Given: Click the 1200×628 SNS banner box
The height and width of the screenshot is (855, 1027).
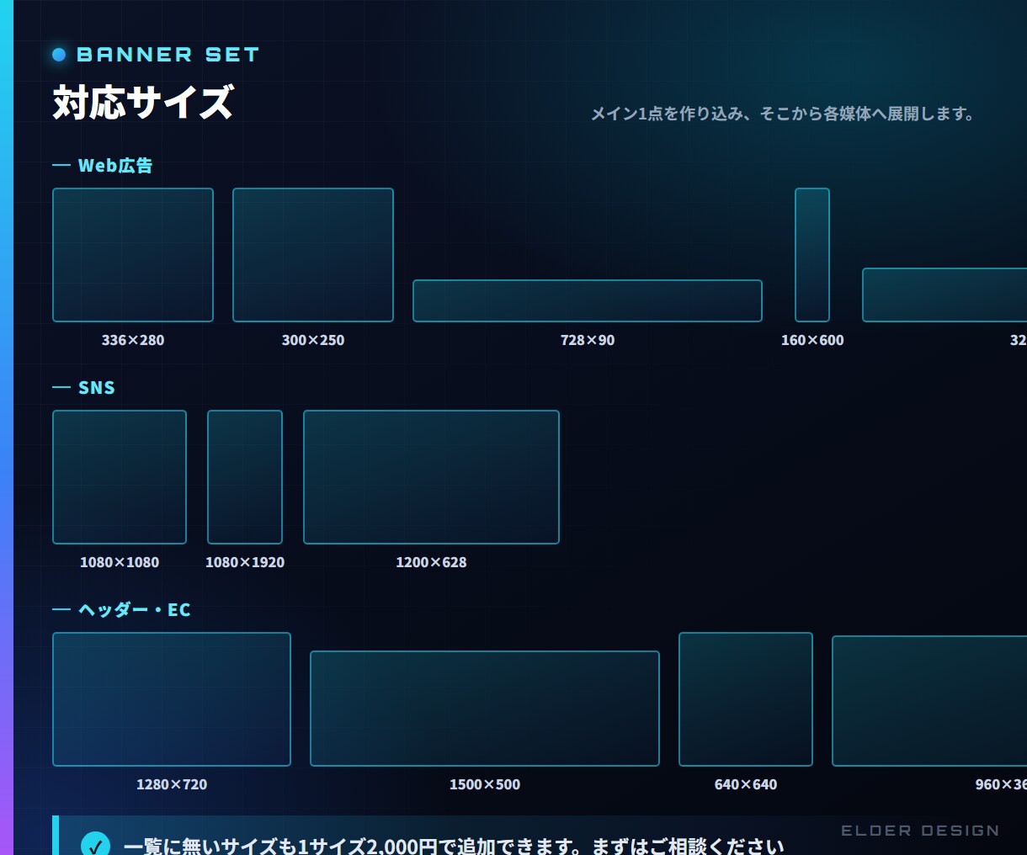Looking at the screenshot, I should (431, 477).
